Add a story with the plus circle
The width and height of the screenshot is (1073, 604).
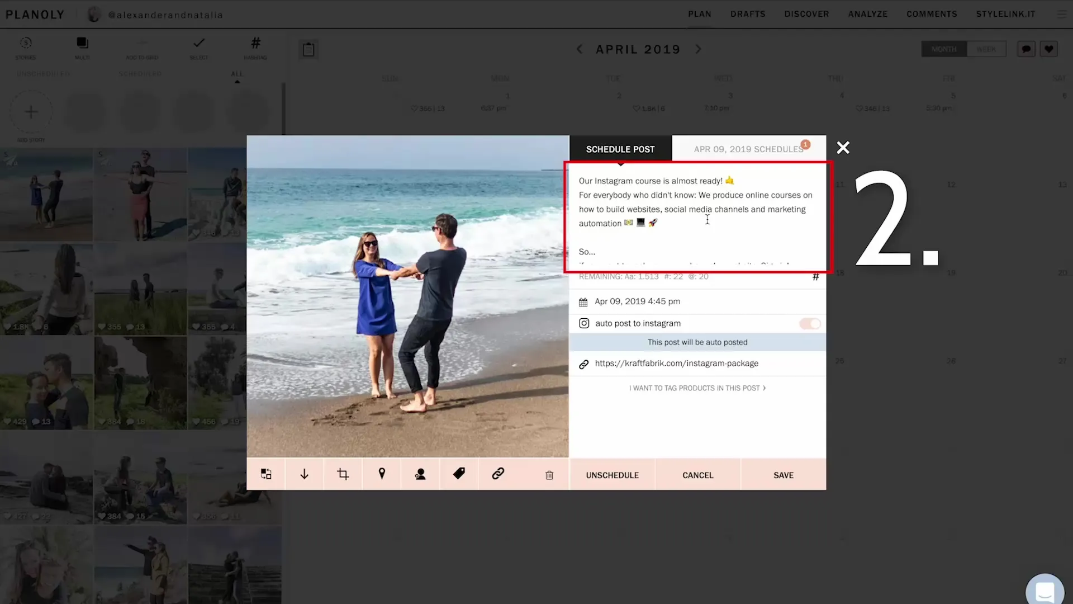[31, 112]
